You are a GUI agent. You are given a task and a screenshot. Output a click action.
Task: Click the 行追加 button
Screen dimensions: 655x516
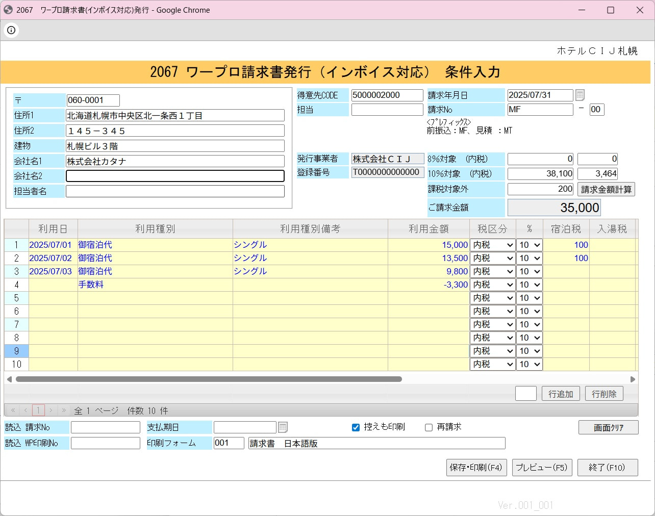(x=561, y=394)
